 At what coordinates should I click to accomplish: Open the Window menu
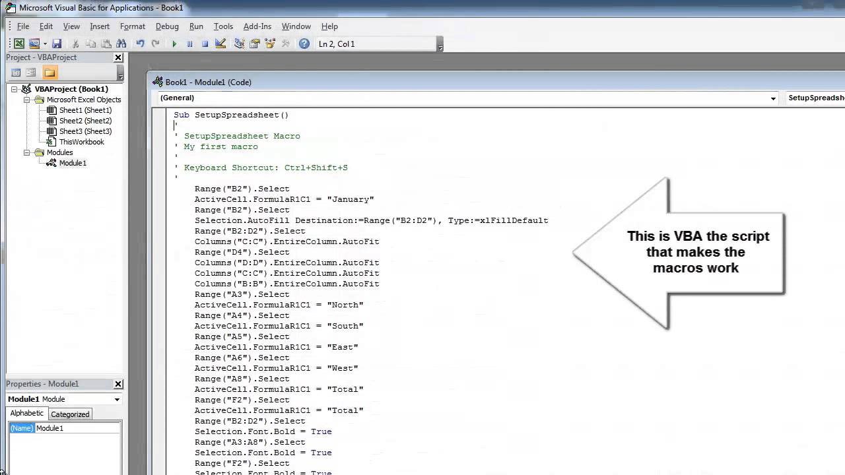[296, 26]
